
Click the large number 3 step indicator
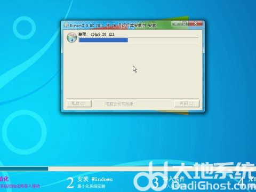pos(156,183)
